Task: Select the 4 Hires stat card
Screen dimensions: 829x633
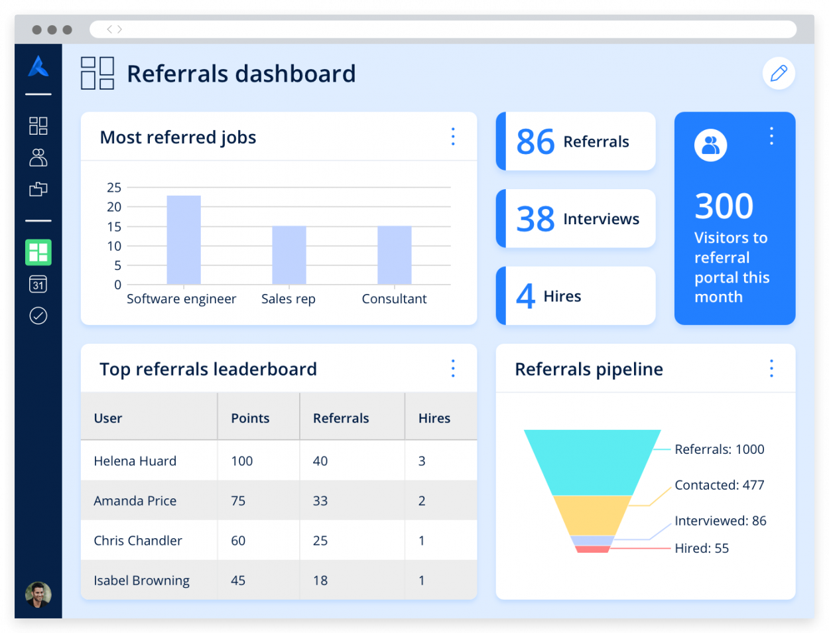Action: click(x=575, y=295)
